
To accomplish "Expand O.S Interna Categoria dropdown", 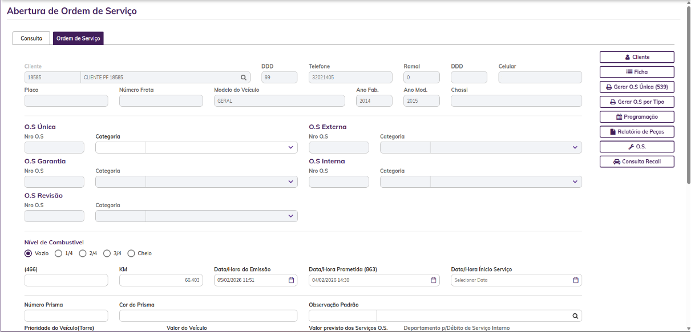I will [575, 182].
